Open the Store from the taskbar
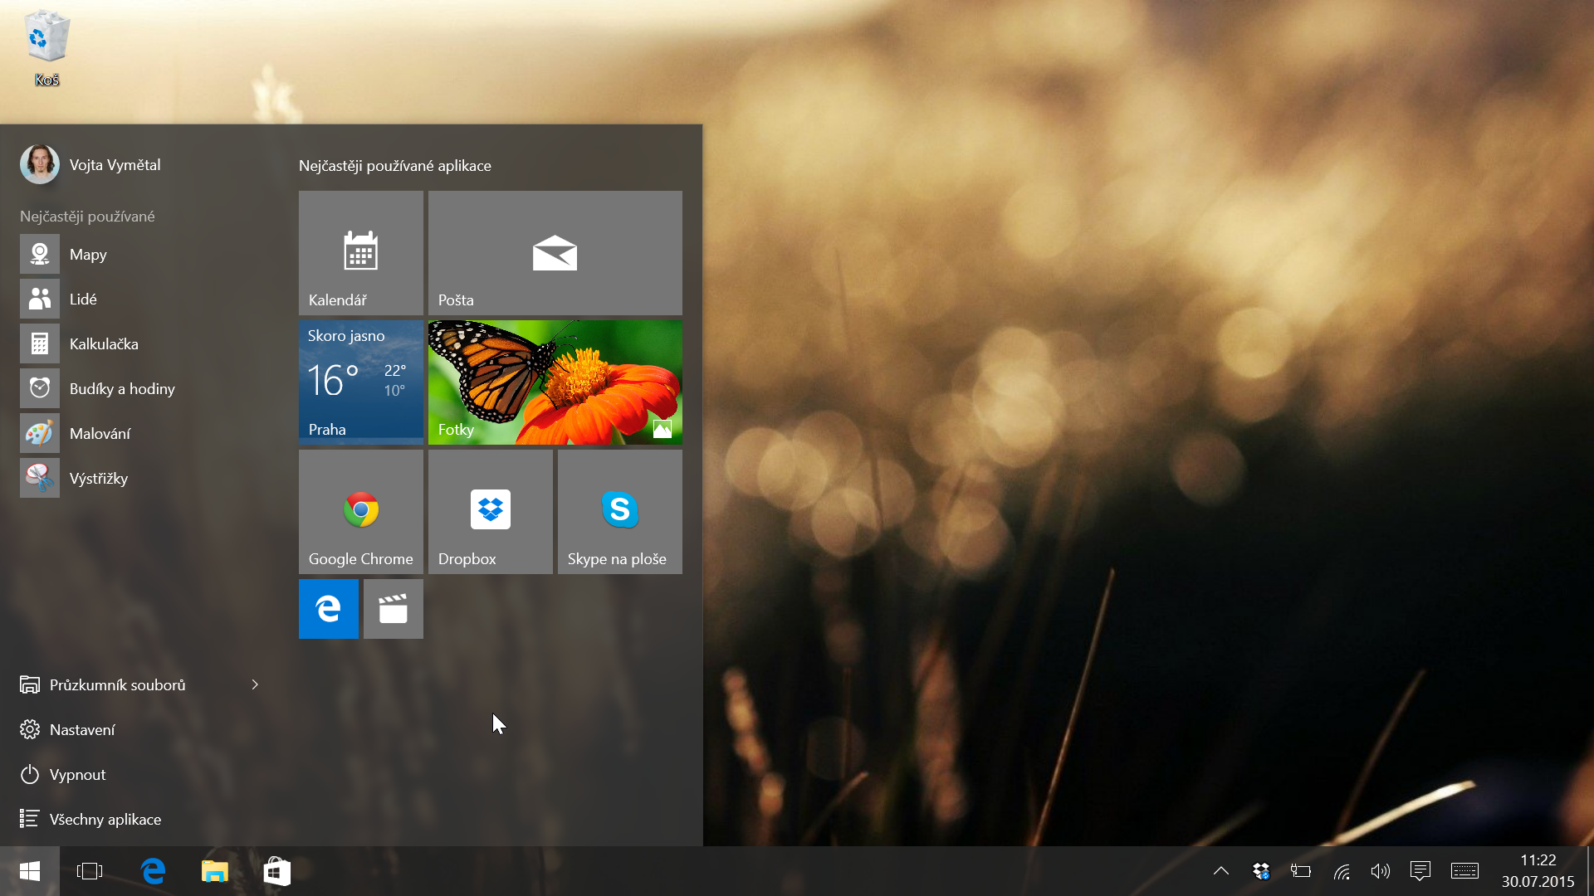The width and height of the screenshot is (1594, 896). tap(276, 871)
